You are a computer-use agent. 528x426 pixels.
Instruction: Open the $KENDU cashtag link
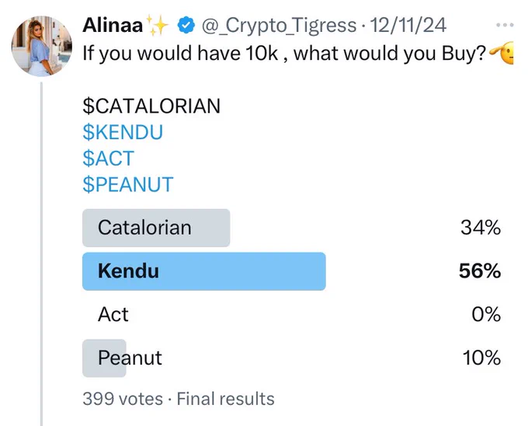pyautogui.click(x=123, y=132)
